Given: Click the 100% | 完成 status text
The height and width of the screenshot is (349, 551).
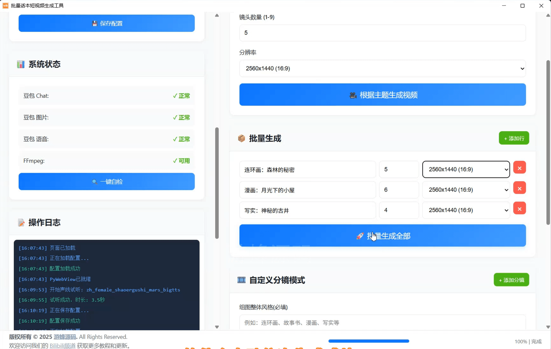Looking at the screenshot, I should point(528,341).
